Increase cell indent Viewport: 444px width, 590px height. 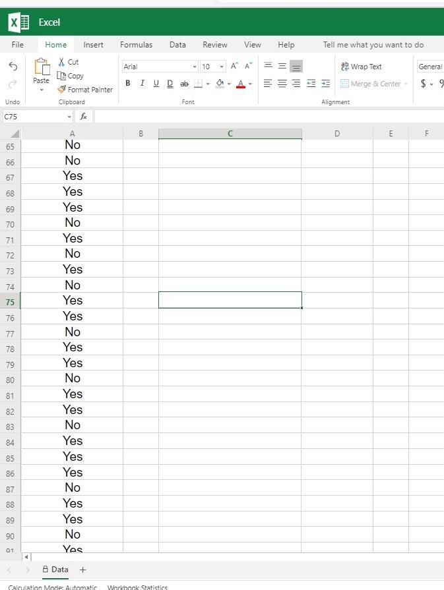(x=326, y=84)
